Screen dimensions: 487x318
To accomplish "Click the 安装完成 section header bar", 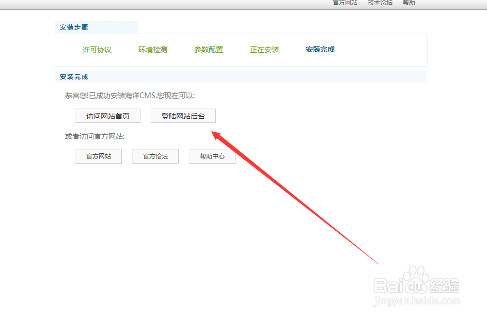I will [73, 76].
